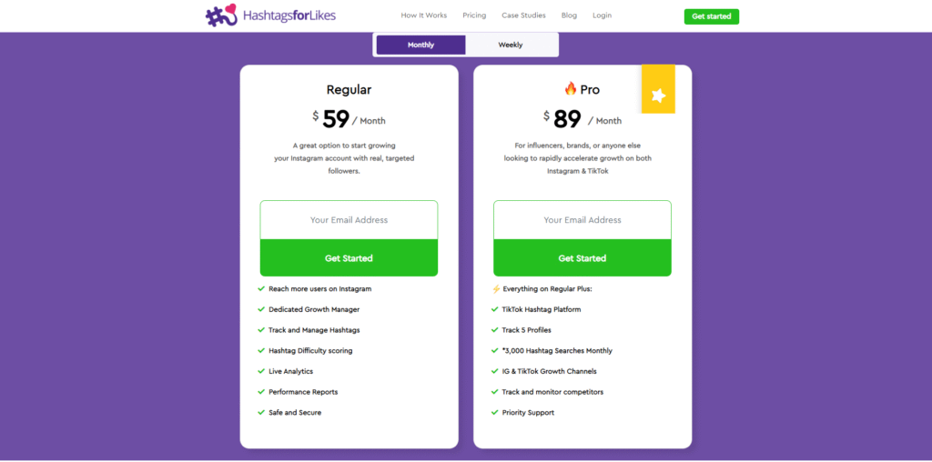
Task: Click the HashtagsforLikes logo icon
Action: [221, 15]
